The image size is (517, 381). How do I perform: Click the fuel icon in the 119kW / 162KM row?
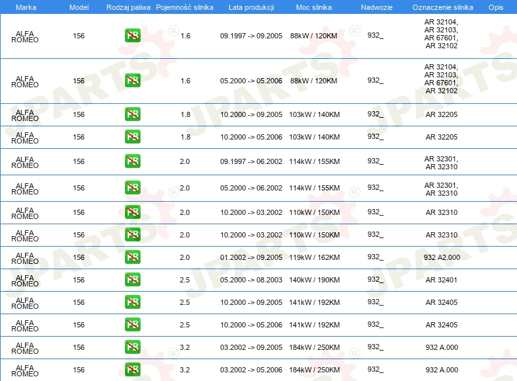click(132, 257)
